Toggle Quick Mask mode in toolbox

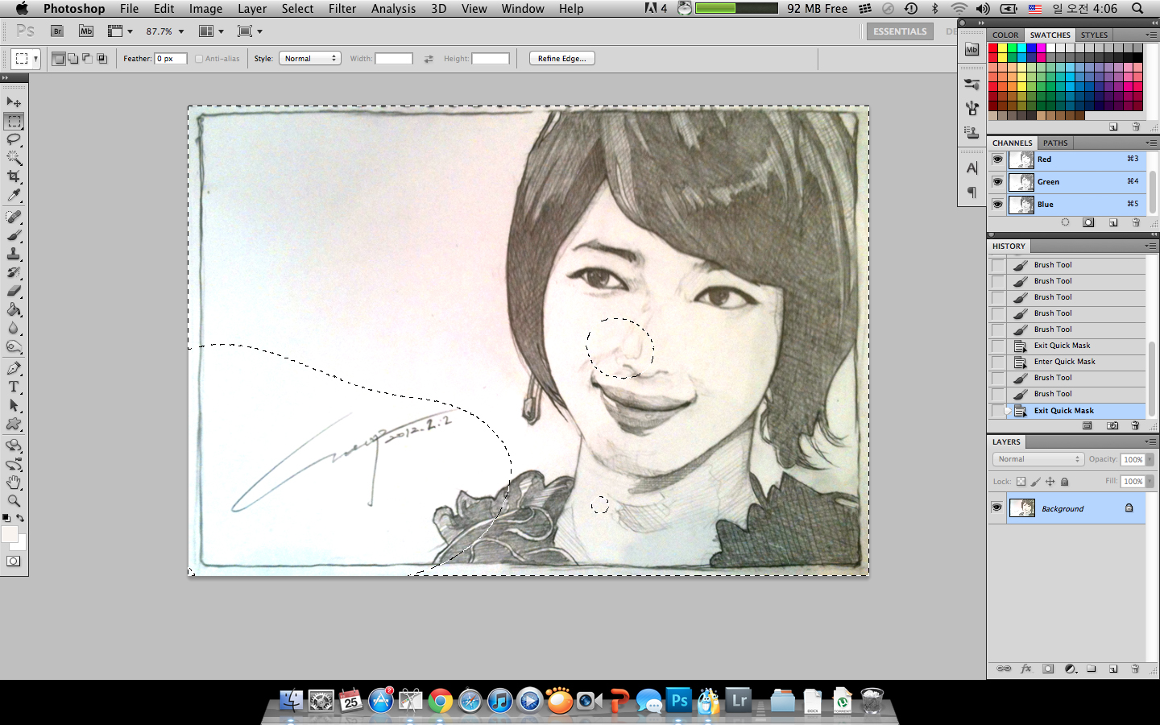point(14,561)
